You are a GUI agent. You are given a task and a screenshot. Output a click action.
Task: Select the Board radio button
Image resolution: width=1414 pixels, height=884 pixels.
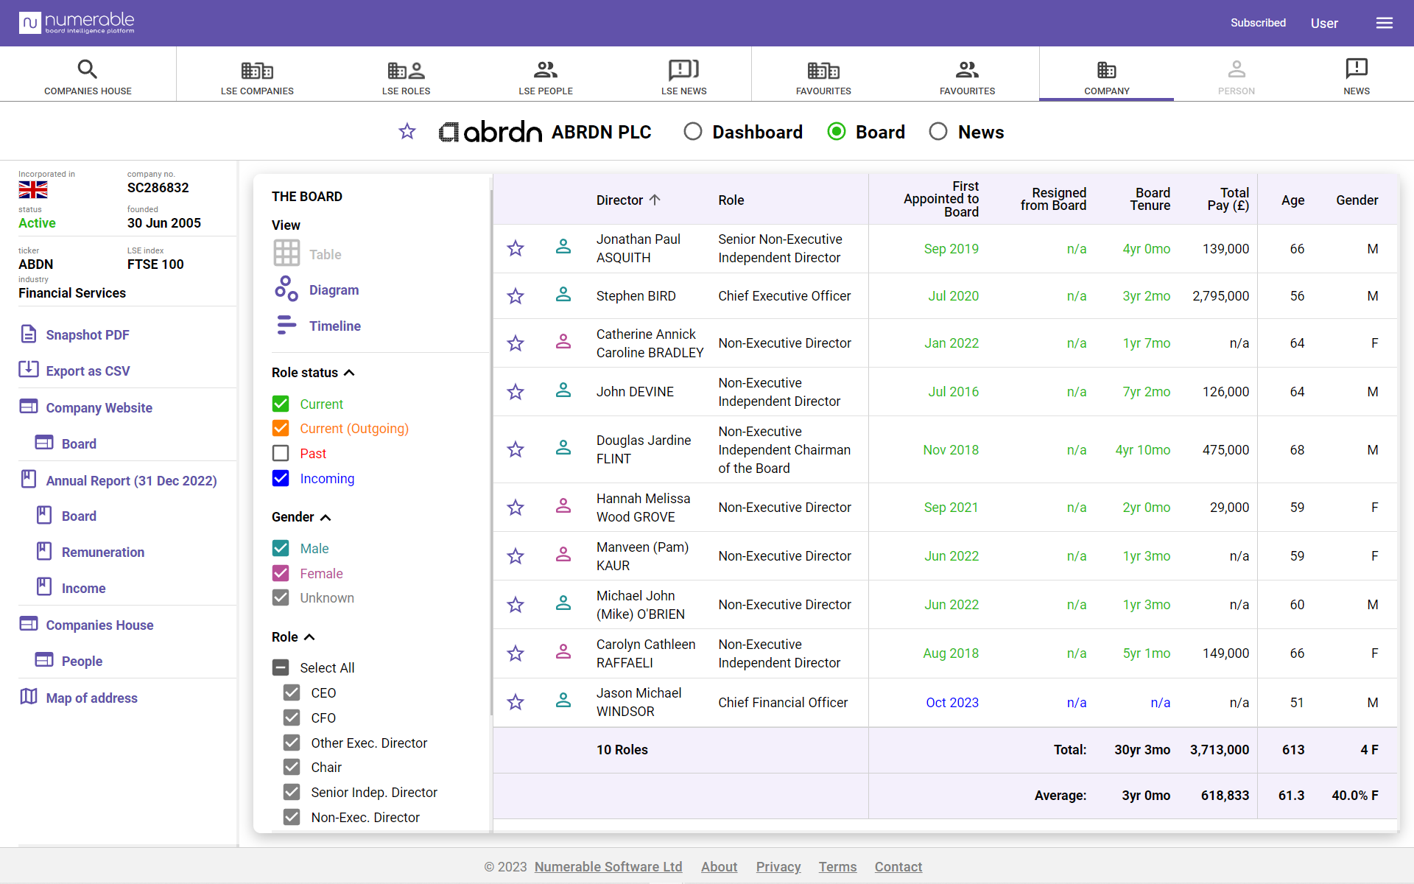tap(837, 132)
